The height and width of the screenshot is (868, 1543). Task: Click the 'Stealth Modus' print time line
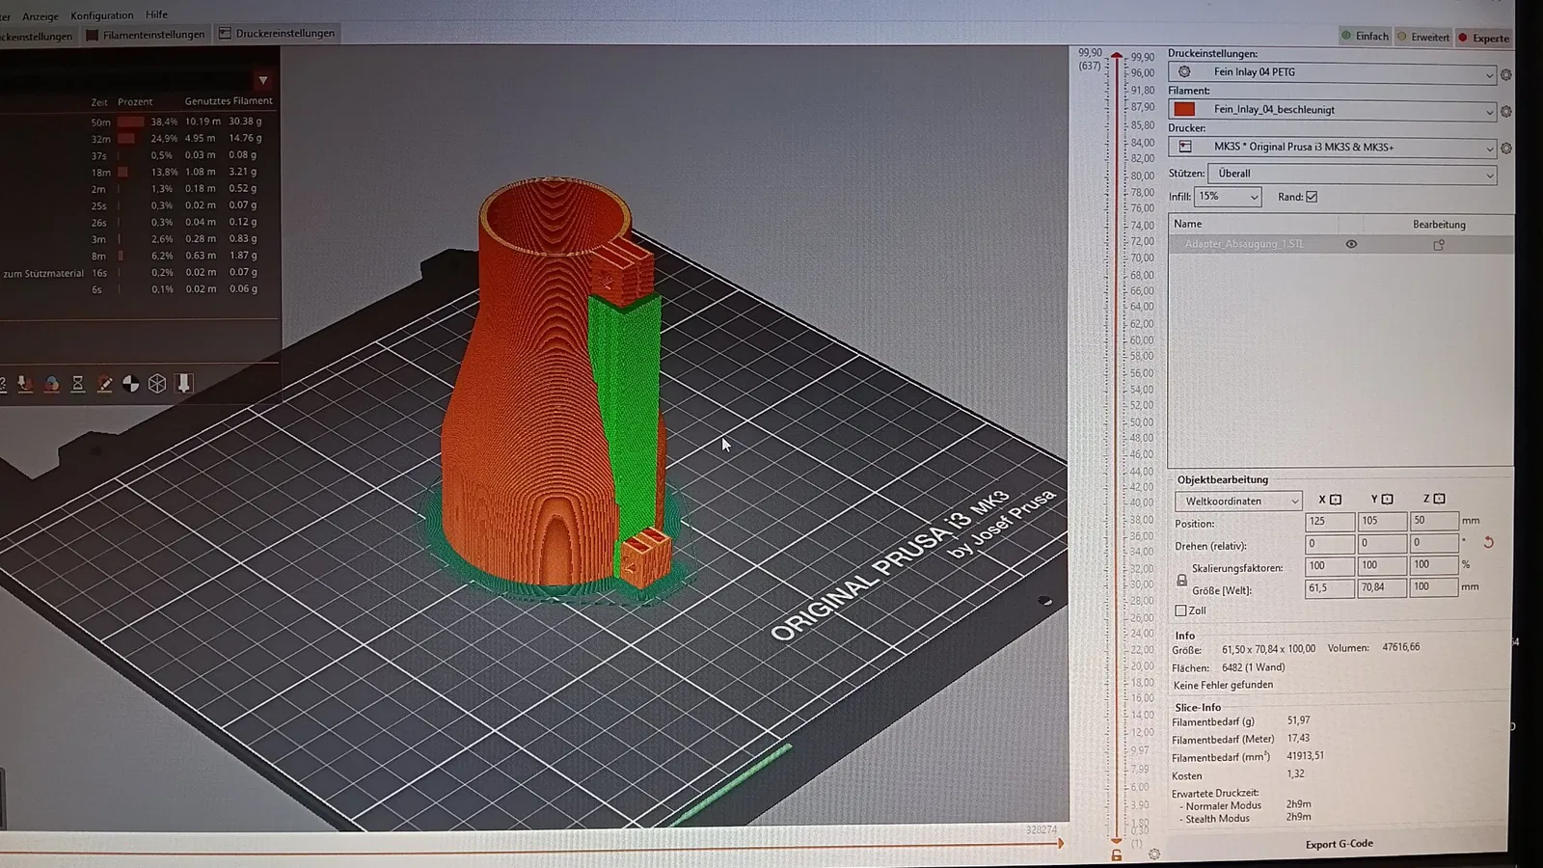[x=1244, y=818]
